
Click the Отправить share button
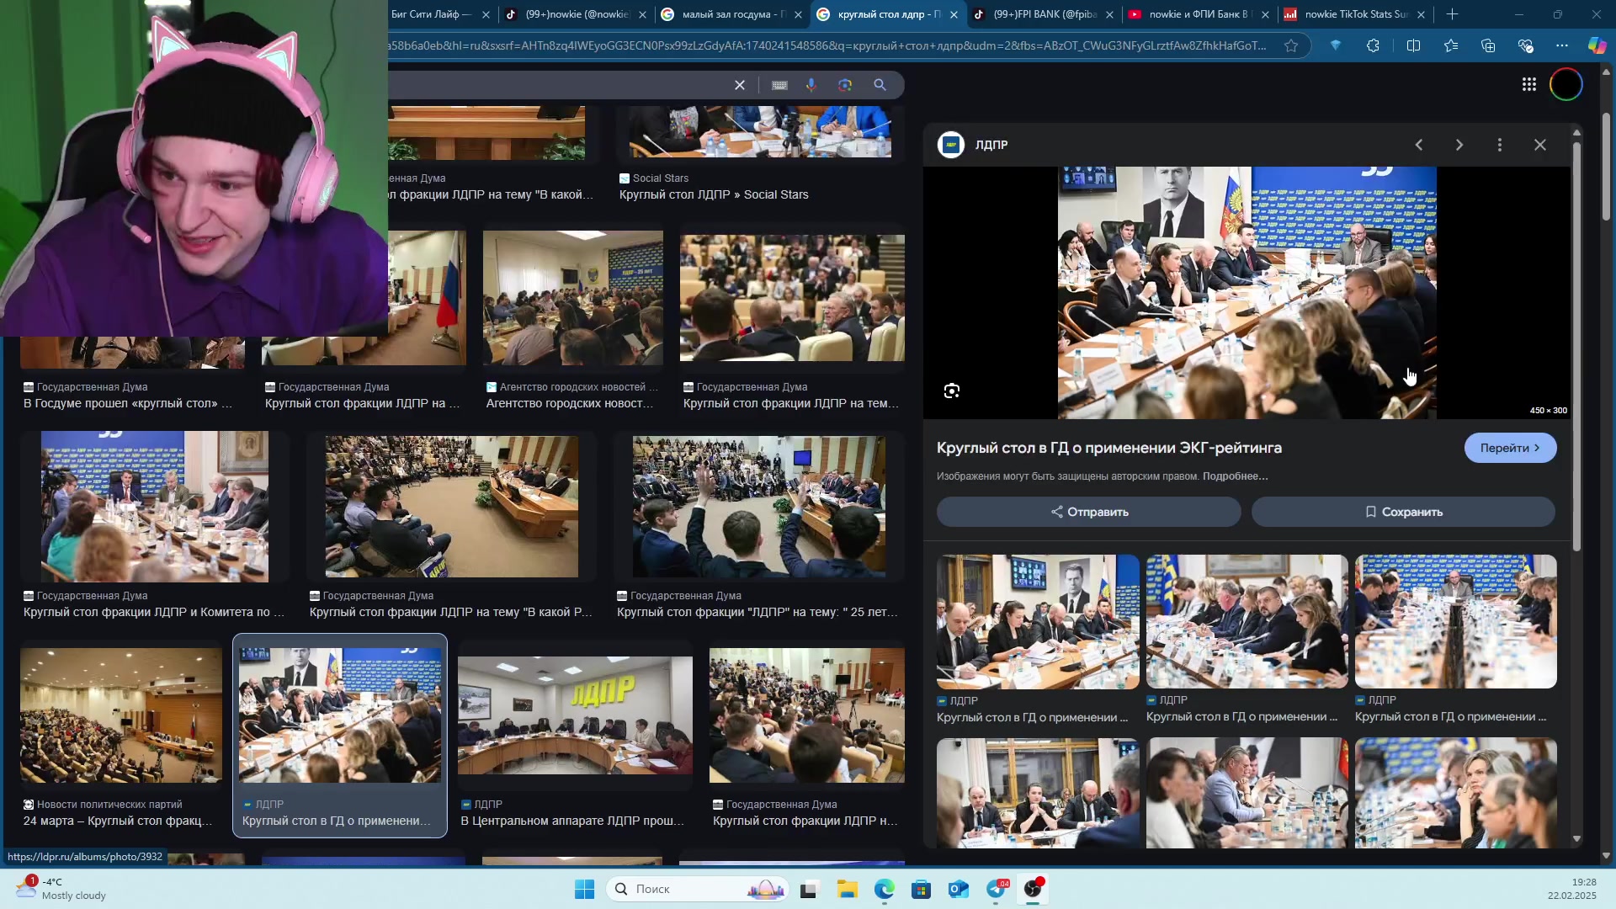coord(1089,512)
